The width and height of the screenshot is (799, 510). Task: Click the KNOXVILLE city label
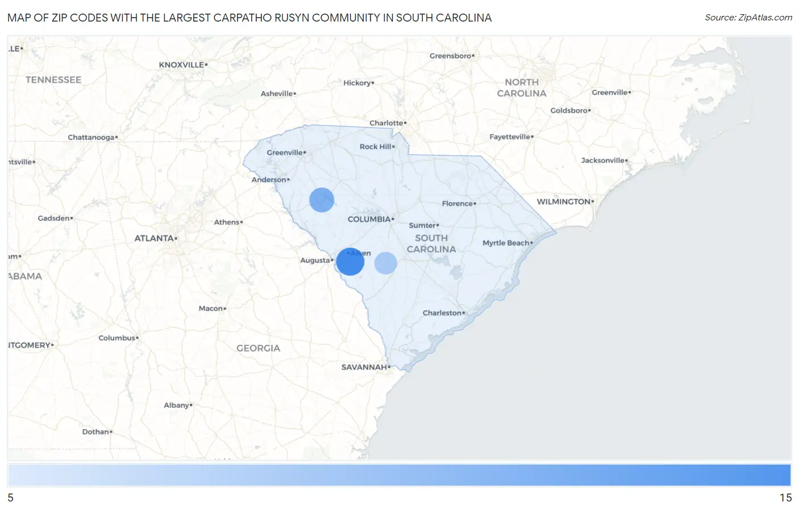pos(181,65)
